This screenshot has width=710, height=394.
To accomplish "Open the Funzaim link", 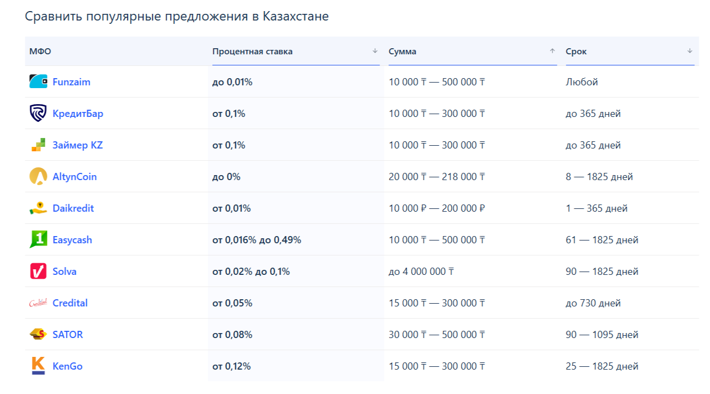I will (x=71, y=82).
